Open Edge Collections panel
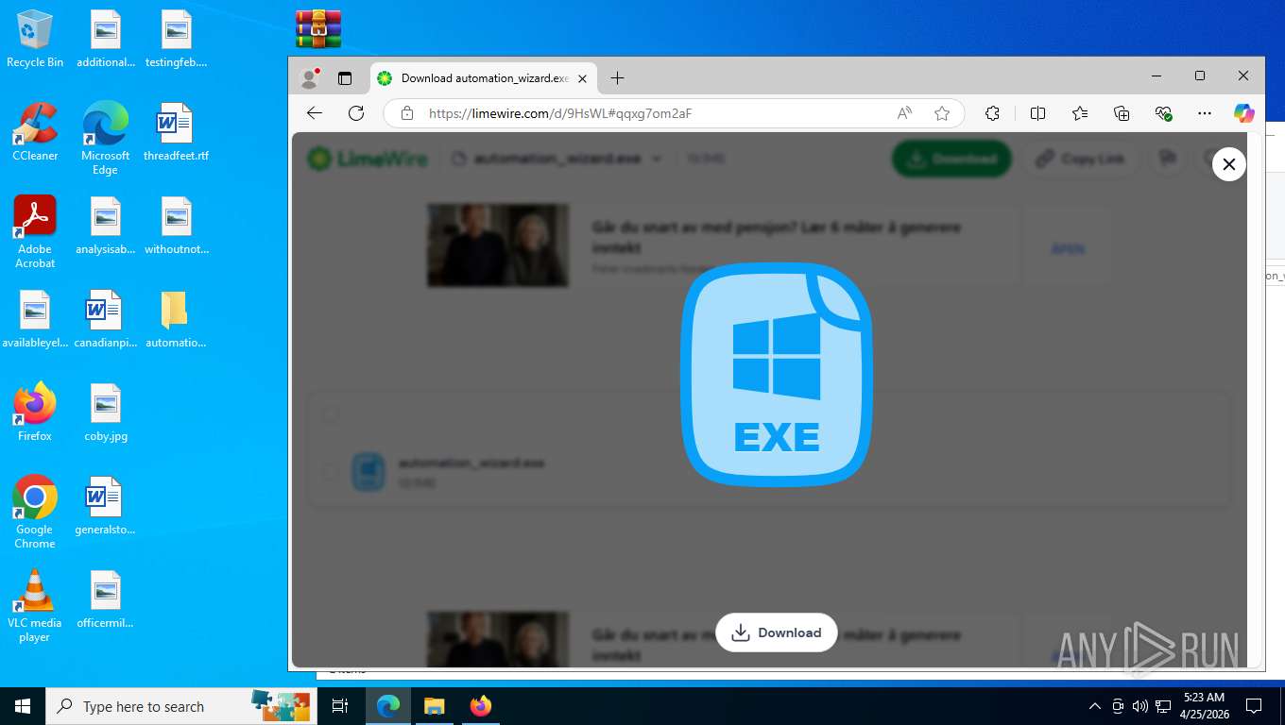This screenshot has width=1285, height=725. tap(1122, 113)
